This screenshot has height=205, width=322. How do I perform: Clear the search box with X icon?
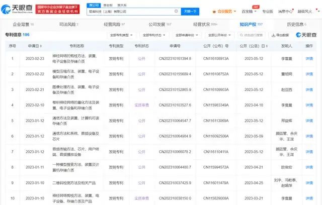176,11
